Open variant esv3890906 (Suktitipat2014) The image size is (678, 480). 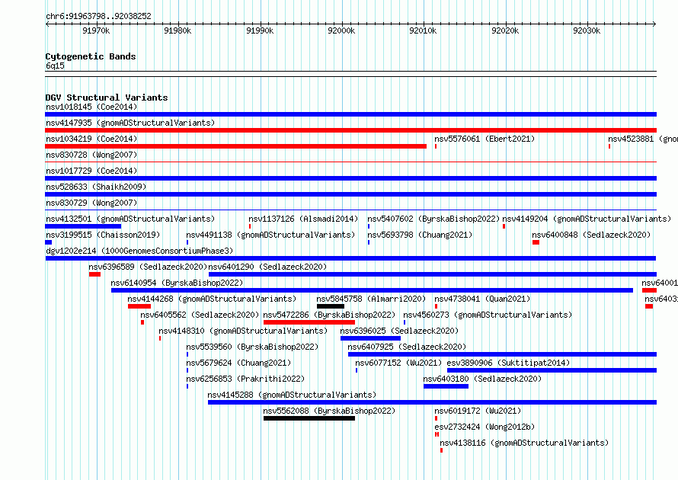pos(509,363)
